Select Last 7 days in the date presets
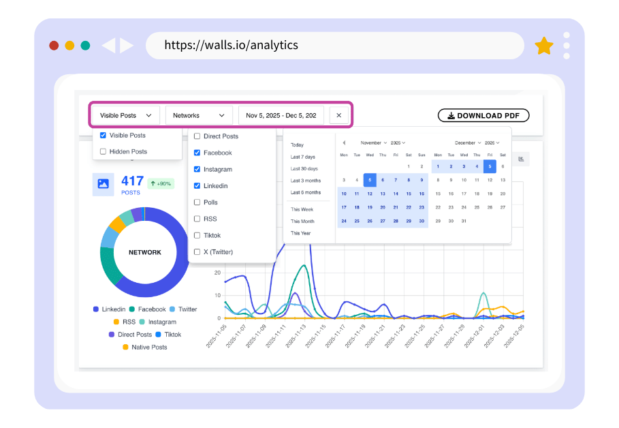Screen dimensions: 619x428 pyautogui.click(x=303, y=156)
